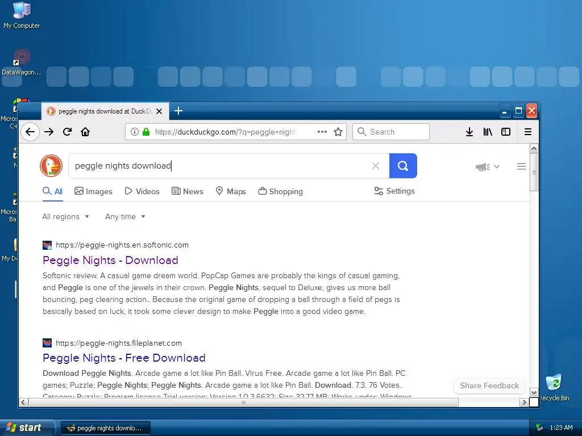Click the fileplanet result favicon

[47, 343]
